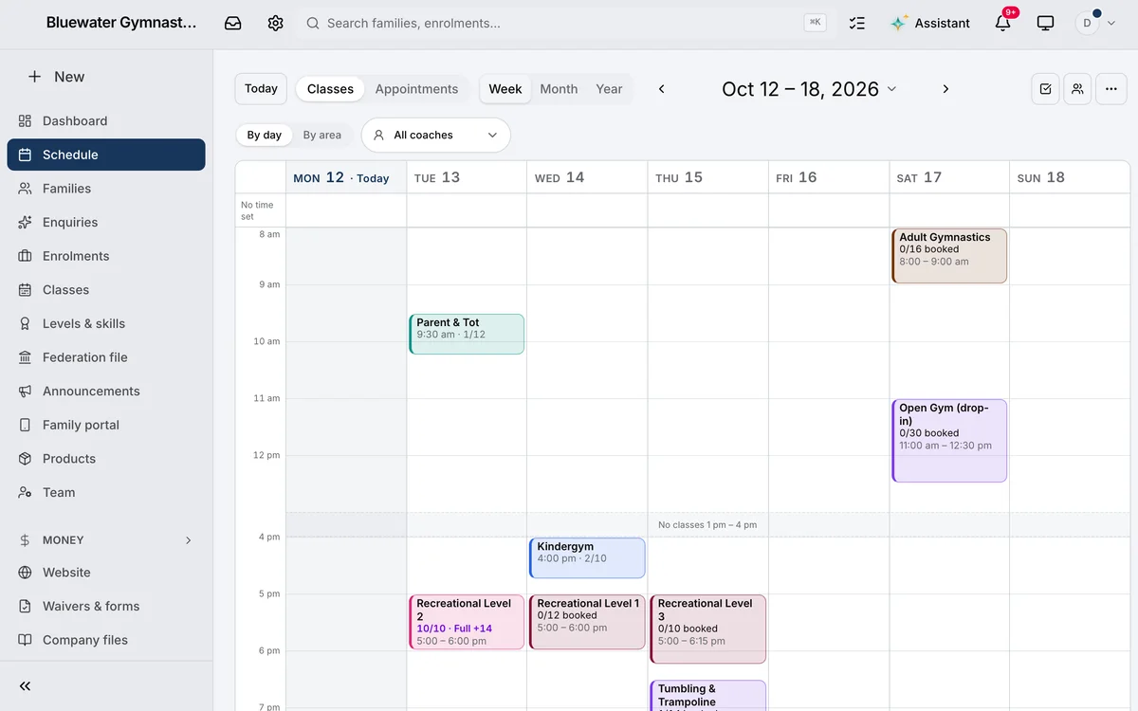Open Parent & Tot class on Tuesday
1138x711 pixels.
(467, 334)
